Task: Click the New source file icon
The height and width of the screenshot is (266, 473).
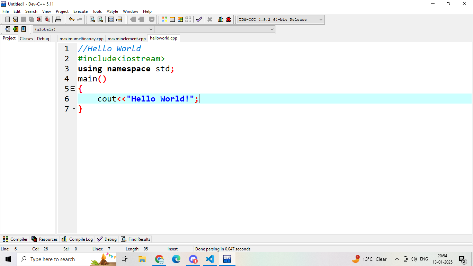Action: coord(7,19)
